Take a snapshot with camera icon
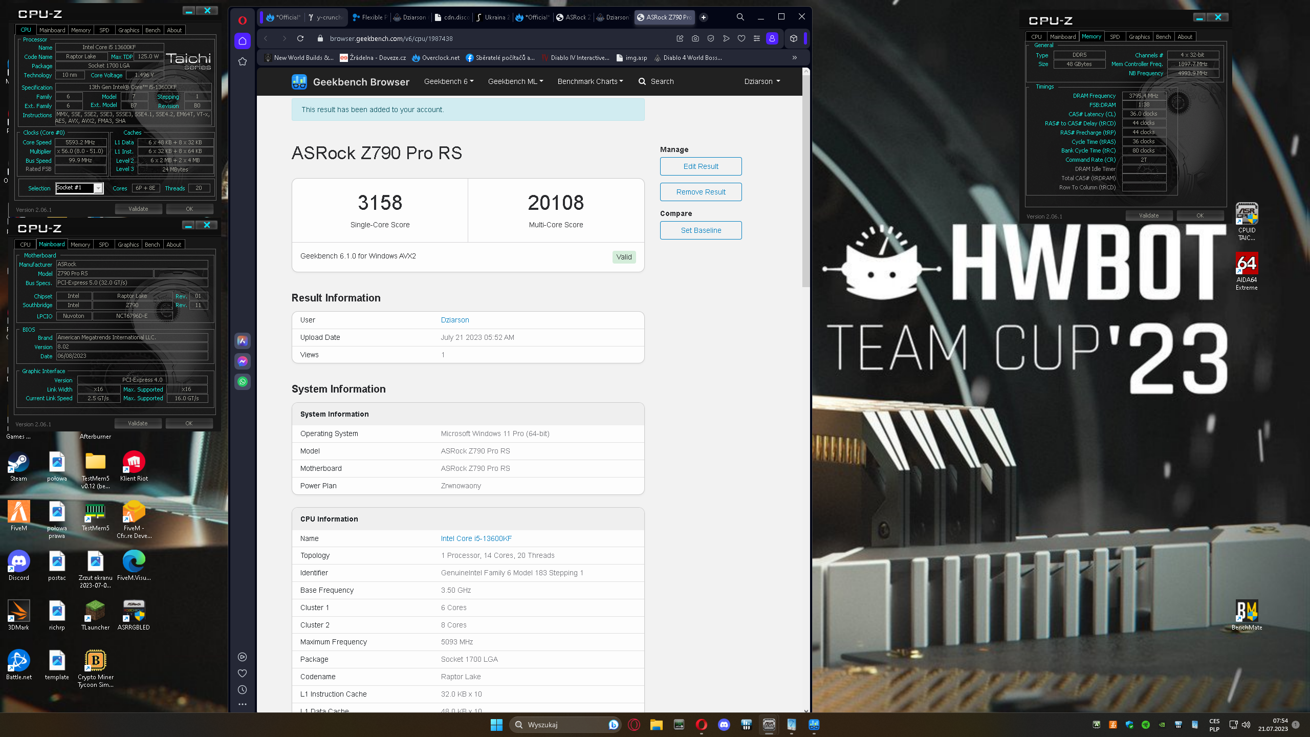The image size is (1310, 737). point(695,38)
